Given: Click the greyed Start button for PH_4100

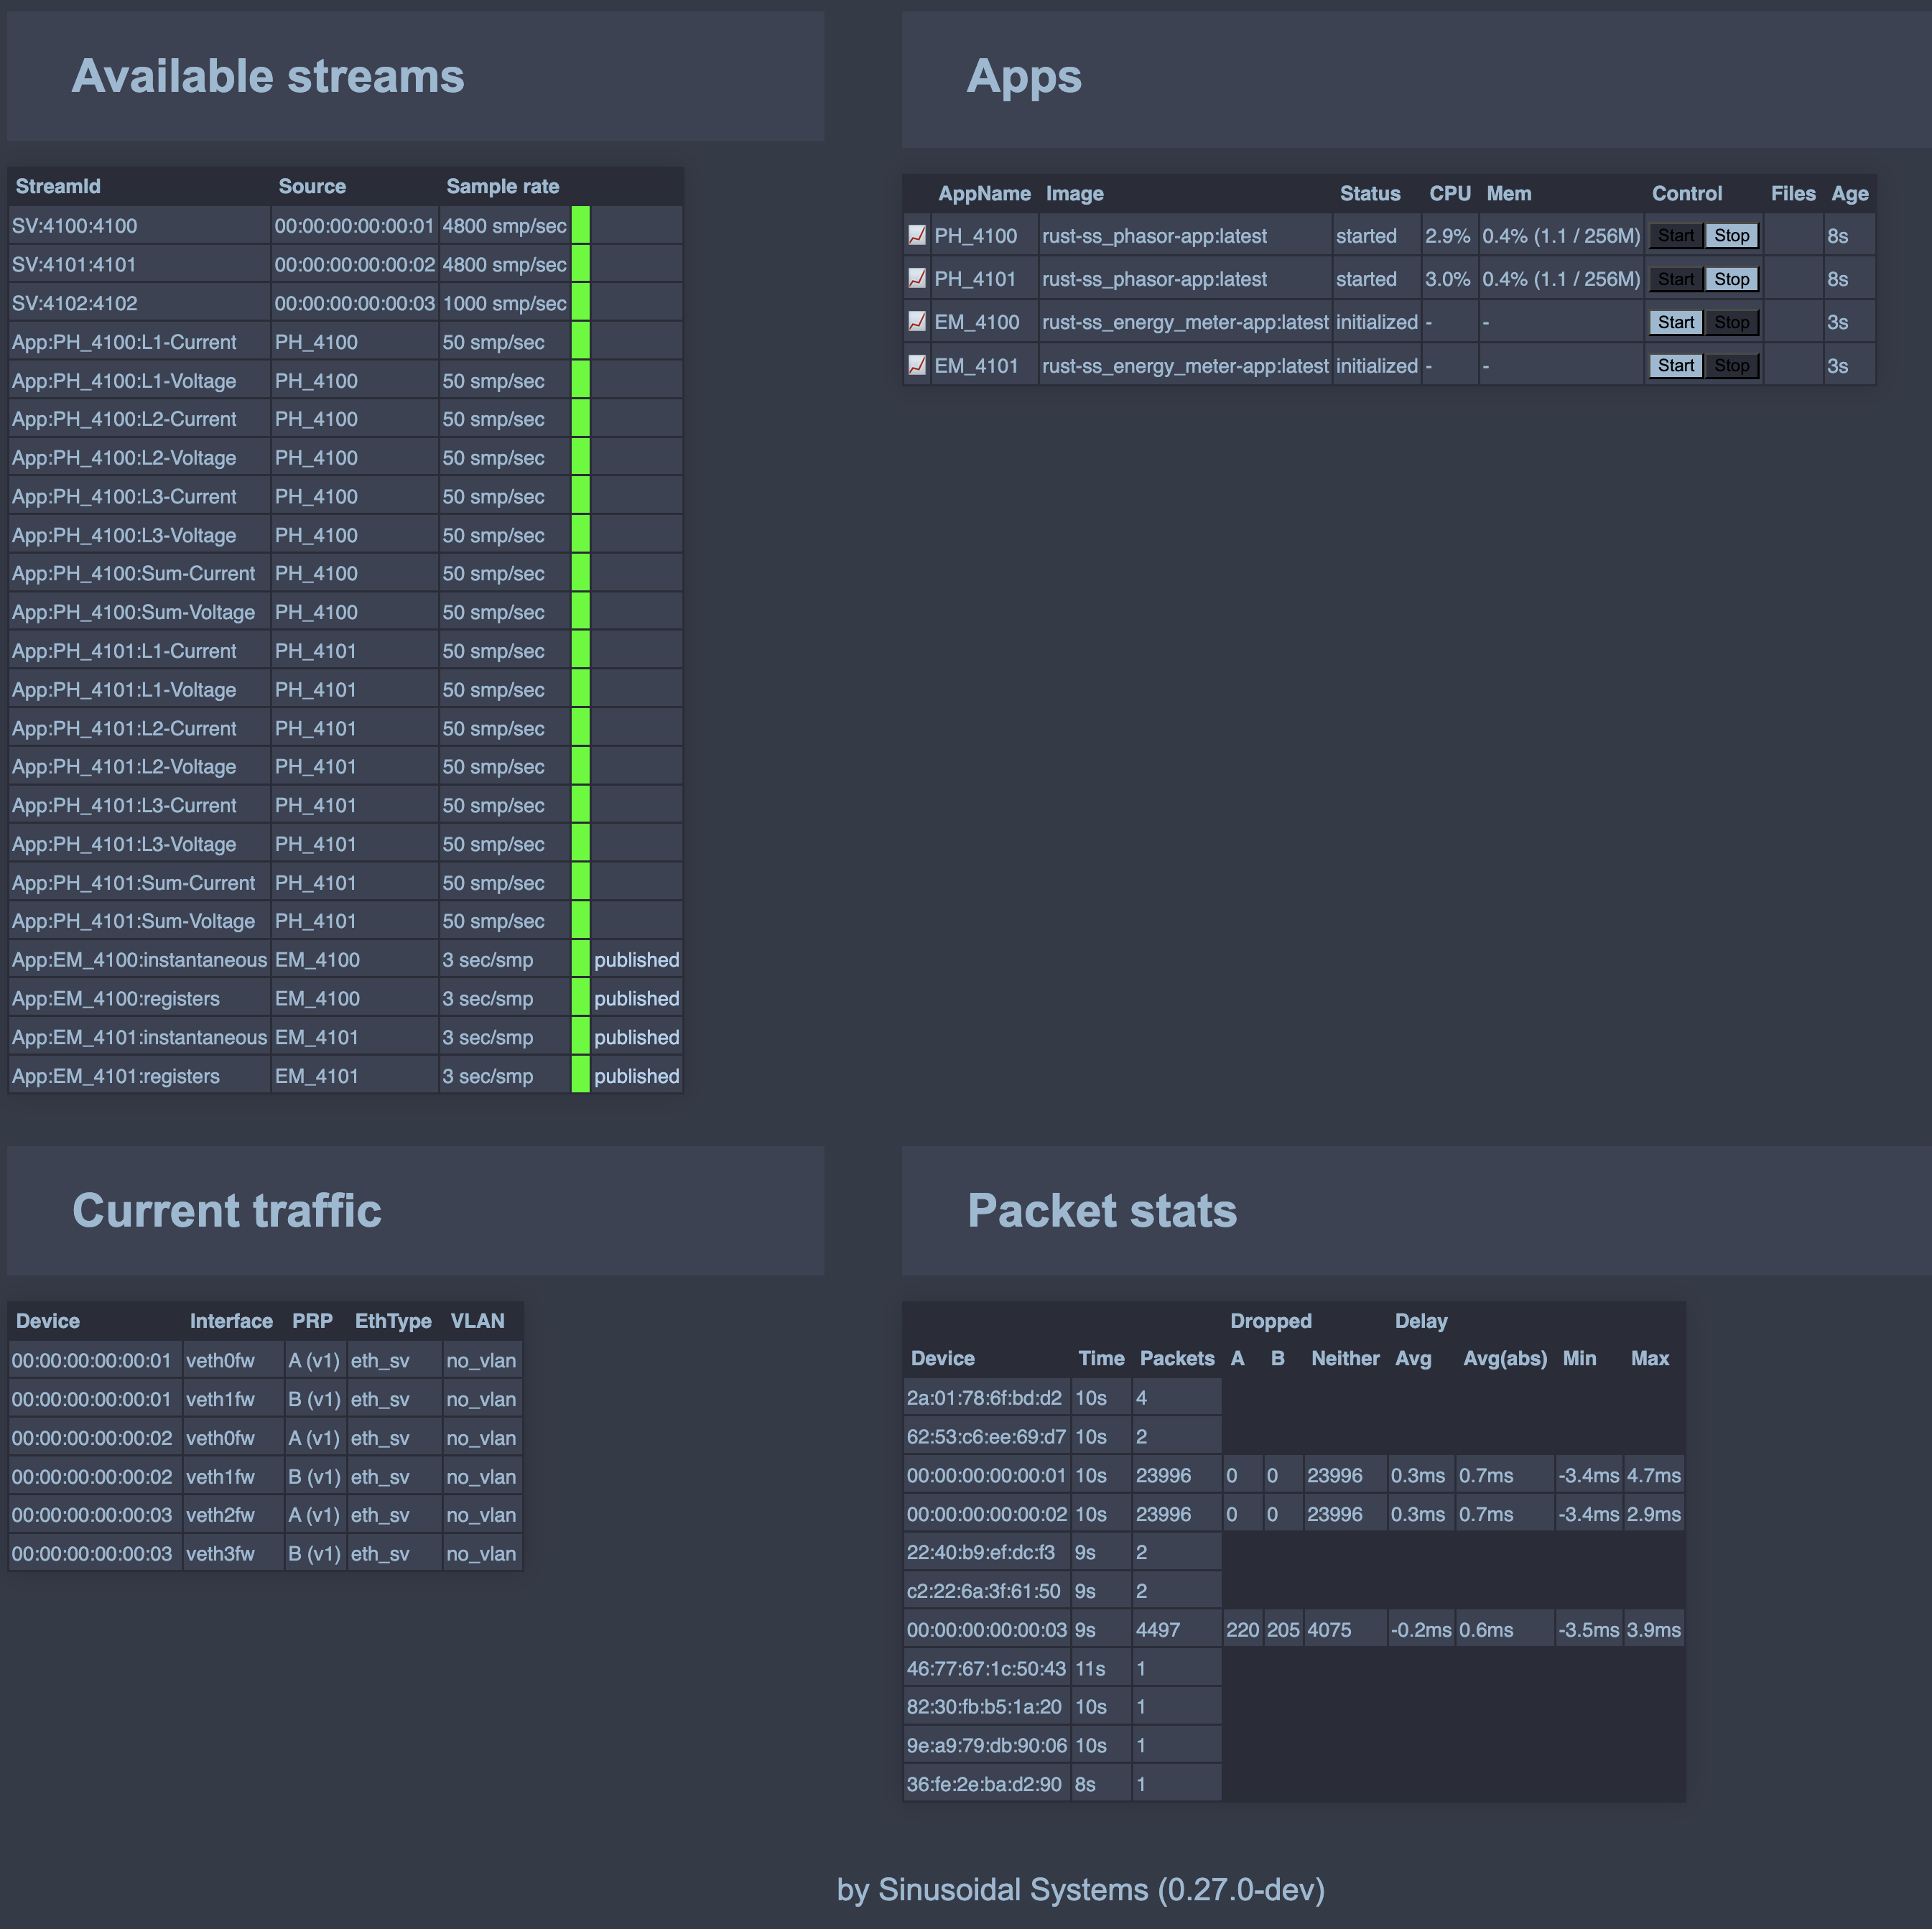Looking at the screenshot, I should (x=1675, y=236).
